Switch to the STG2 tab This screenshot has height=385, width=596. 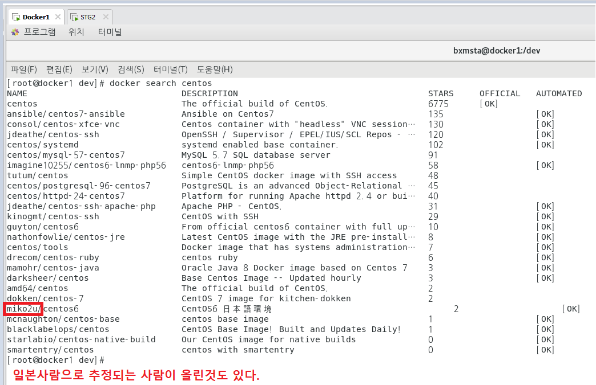[x=90, y=17]
